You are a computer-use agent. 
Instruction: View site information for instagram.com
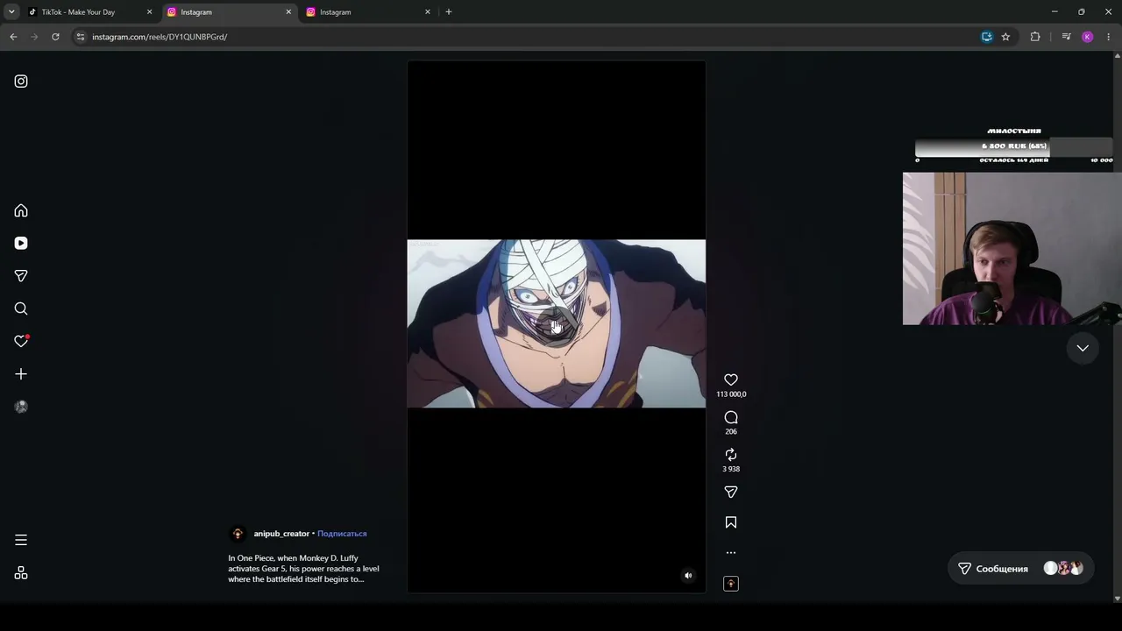click(81, 37)
